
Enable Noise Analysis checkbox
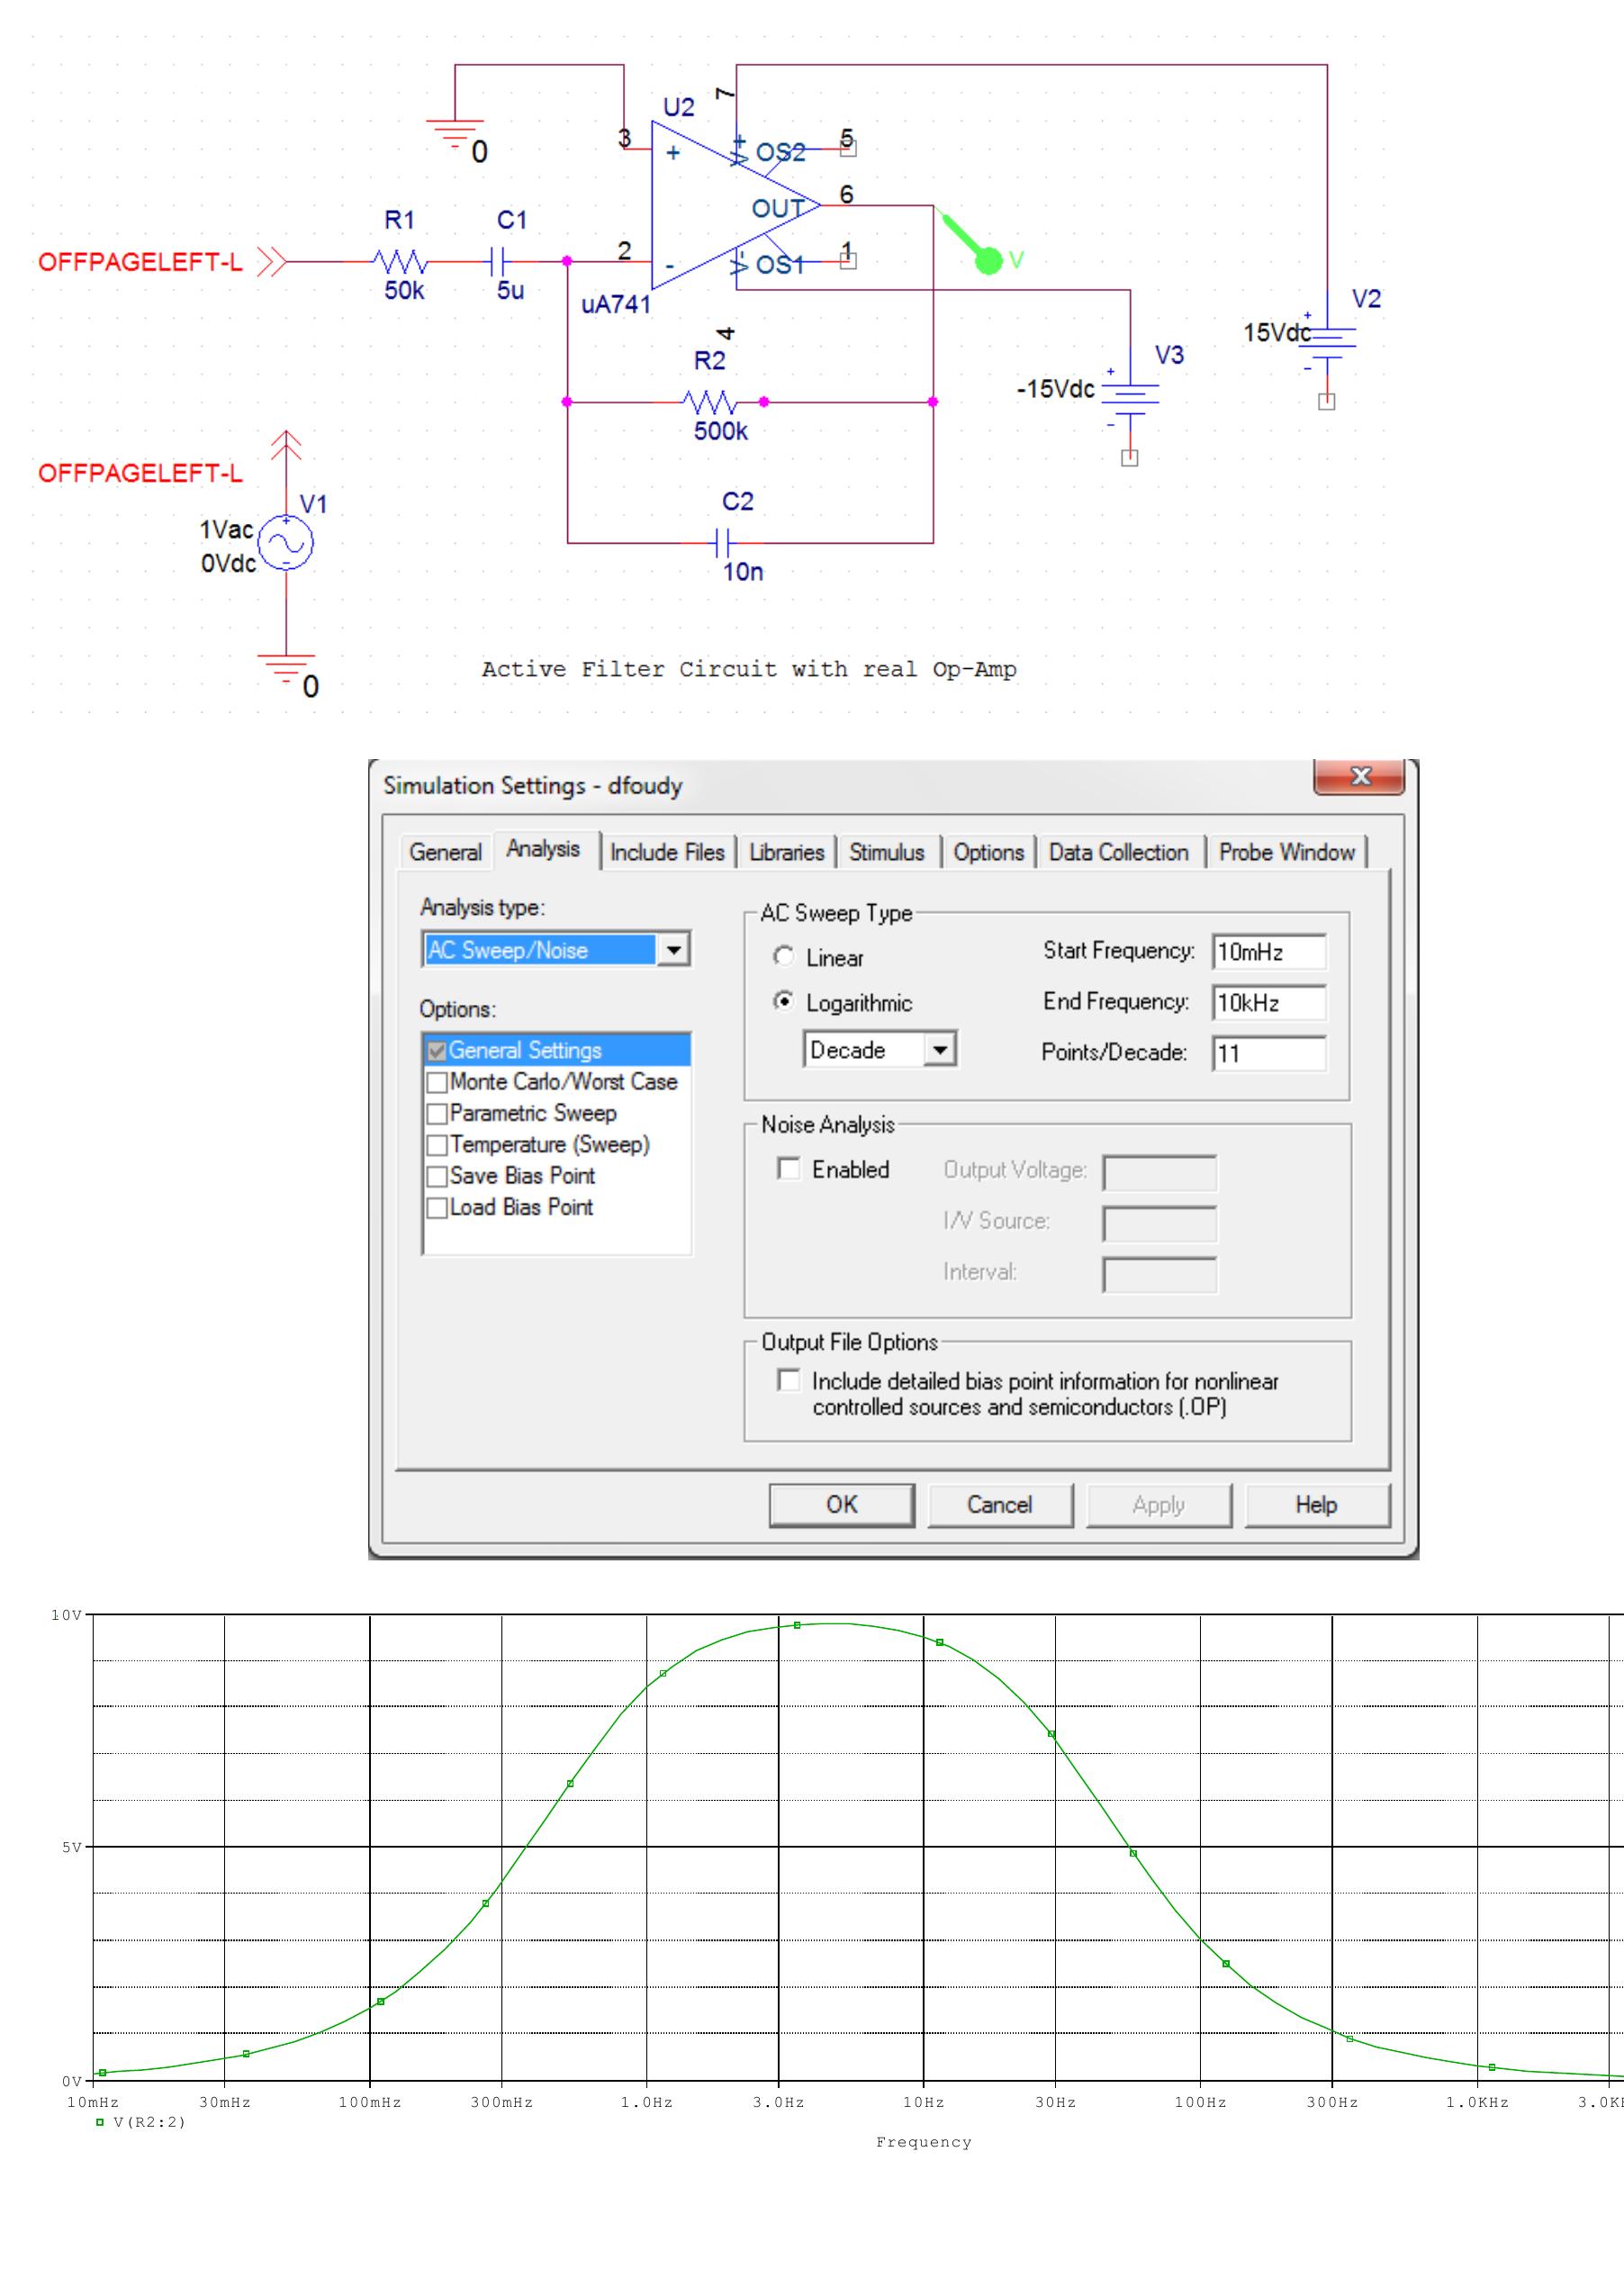click(x=789, y=1168)
